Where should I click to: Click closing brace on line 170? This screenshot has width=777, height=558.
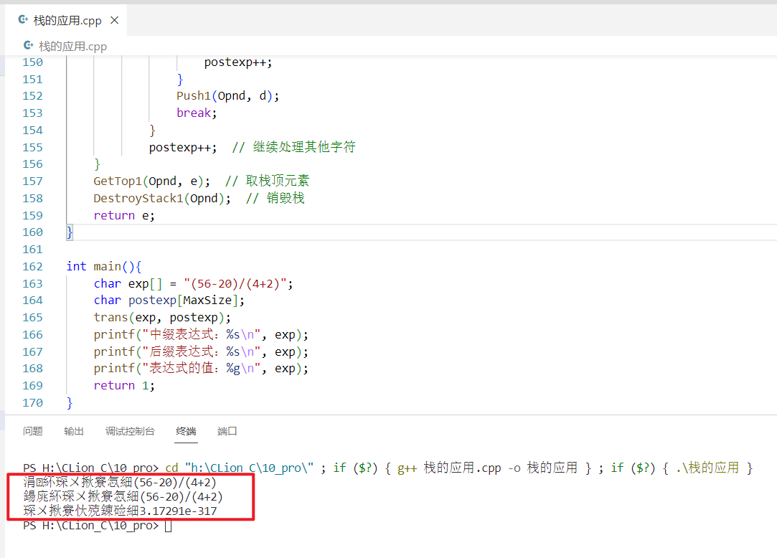70,403
